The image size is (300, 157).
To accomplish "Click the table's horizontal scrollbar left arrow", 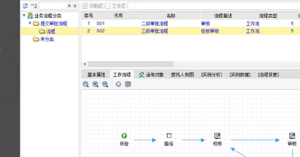I will (x=84, y=64).
